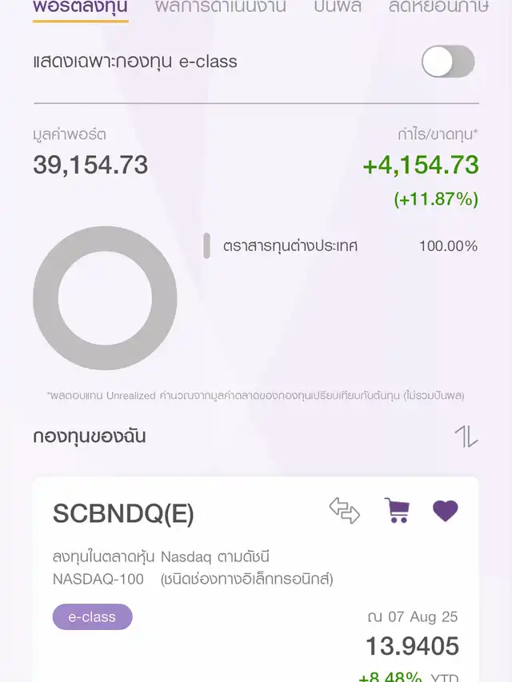Tap the purple e-class badge

(x=92, y=616)
